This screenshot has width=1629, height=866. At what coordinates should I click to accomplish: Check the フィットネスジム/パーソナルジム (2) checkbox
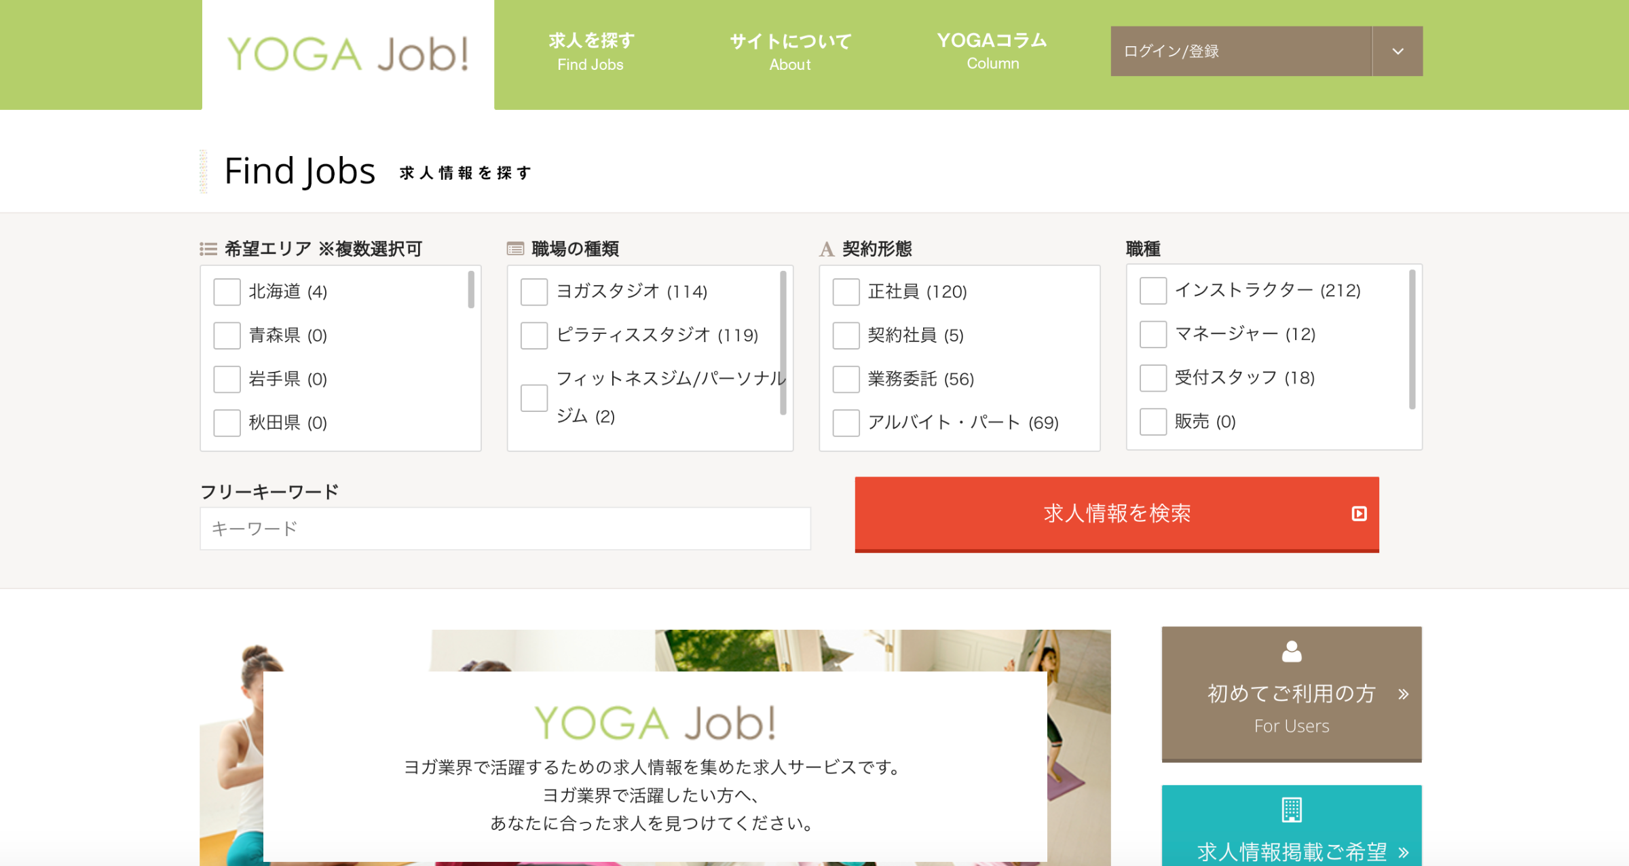pyautogui.click(x=534, y=398)
